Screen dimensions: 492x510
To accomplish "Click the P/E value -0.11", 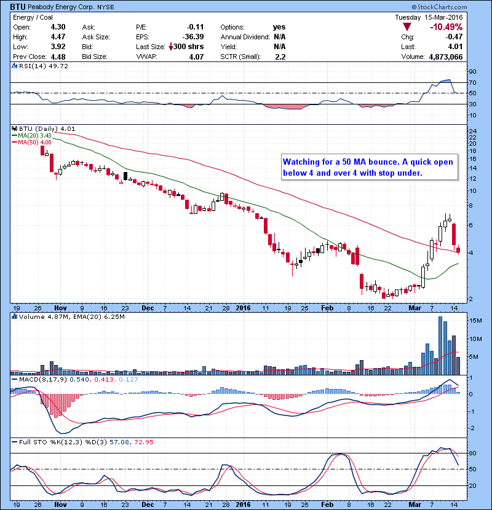I will [x=195, y=27].
